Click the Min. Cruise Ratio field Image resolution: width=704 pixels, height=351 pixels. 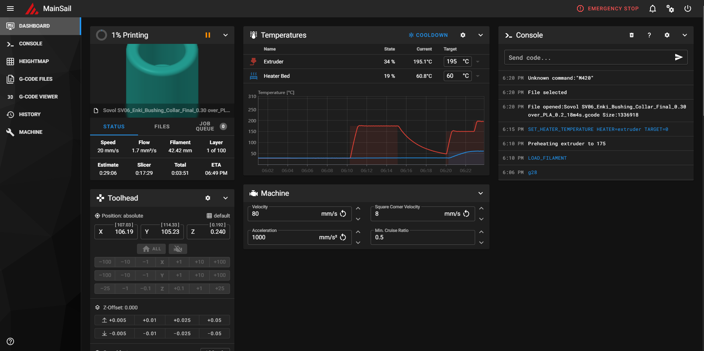(423, 237)
